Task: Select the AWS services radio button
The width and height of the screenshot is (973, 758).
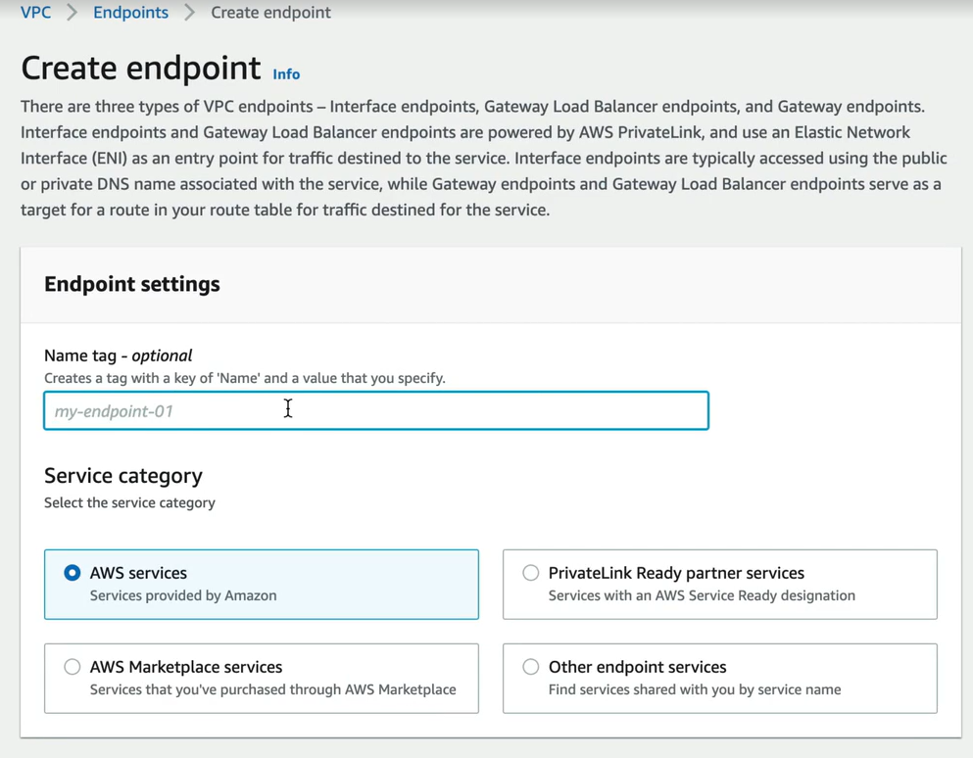Action: (72, 573)
